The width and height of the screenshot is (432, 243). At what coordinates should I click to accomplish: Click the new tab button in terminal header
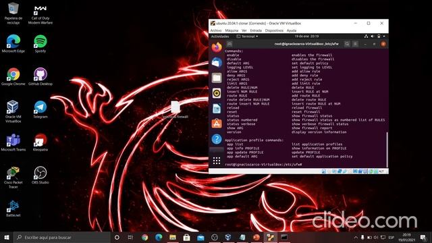tap(230, 44)
